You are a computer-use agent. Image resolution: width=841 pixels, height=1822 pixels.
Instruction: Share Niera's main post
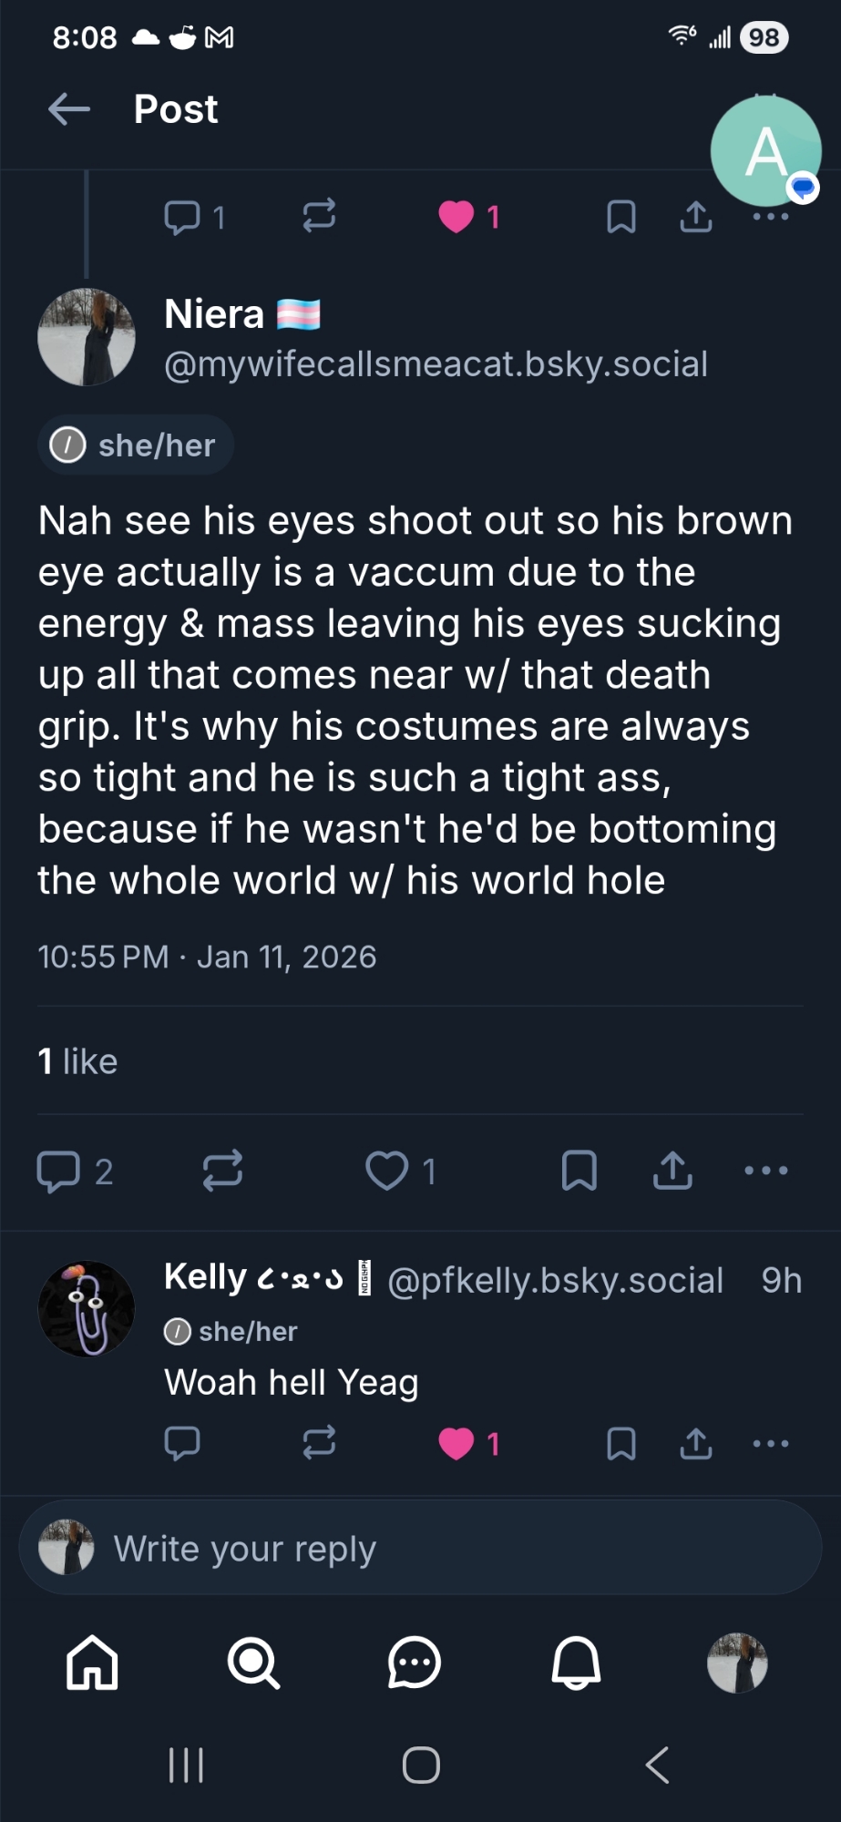(672, 1171)
